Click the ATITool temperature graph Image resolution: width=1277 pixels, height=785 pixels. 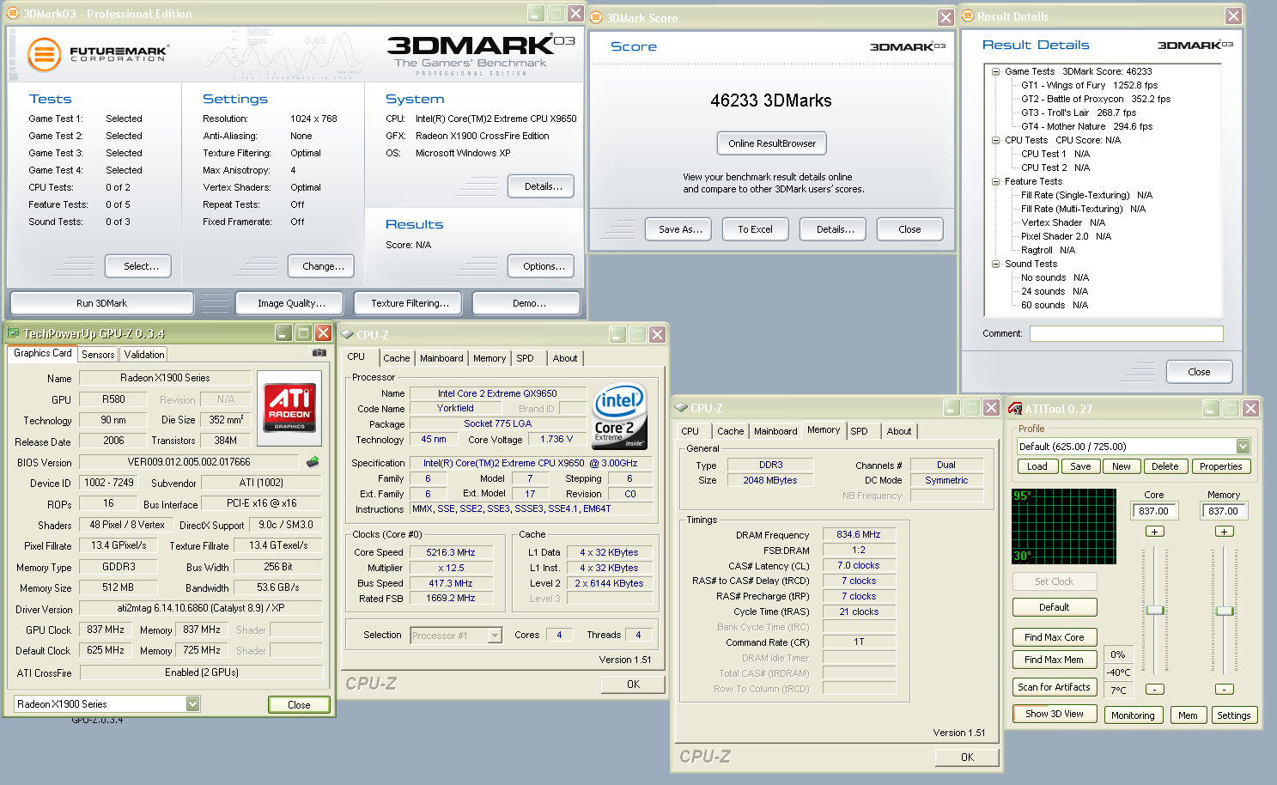click(x=1064, y=526)
